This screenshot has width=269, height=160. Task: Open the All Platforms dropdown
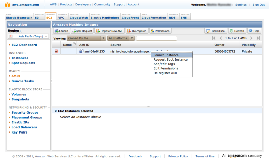click(x=121, y=38)
